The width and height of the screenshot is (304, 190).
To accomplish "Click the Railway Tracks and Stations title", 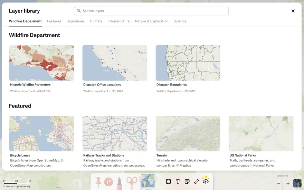I will click(x=104, y=156).
